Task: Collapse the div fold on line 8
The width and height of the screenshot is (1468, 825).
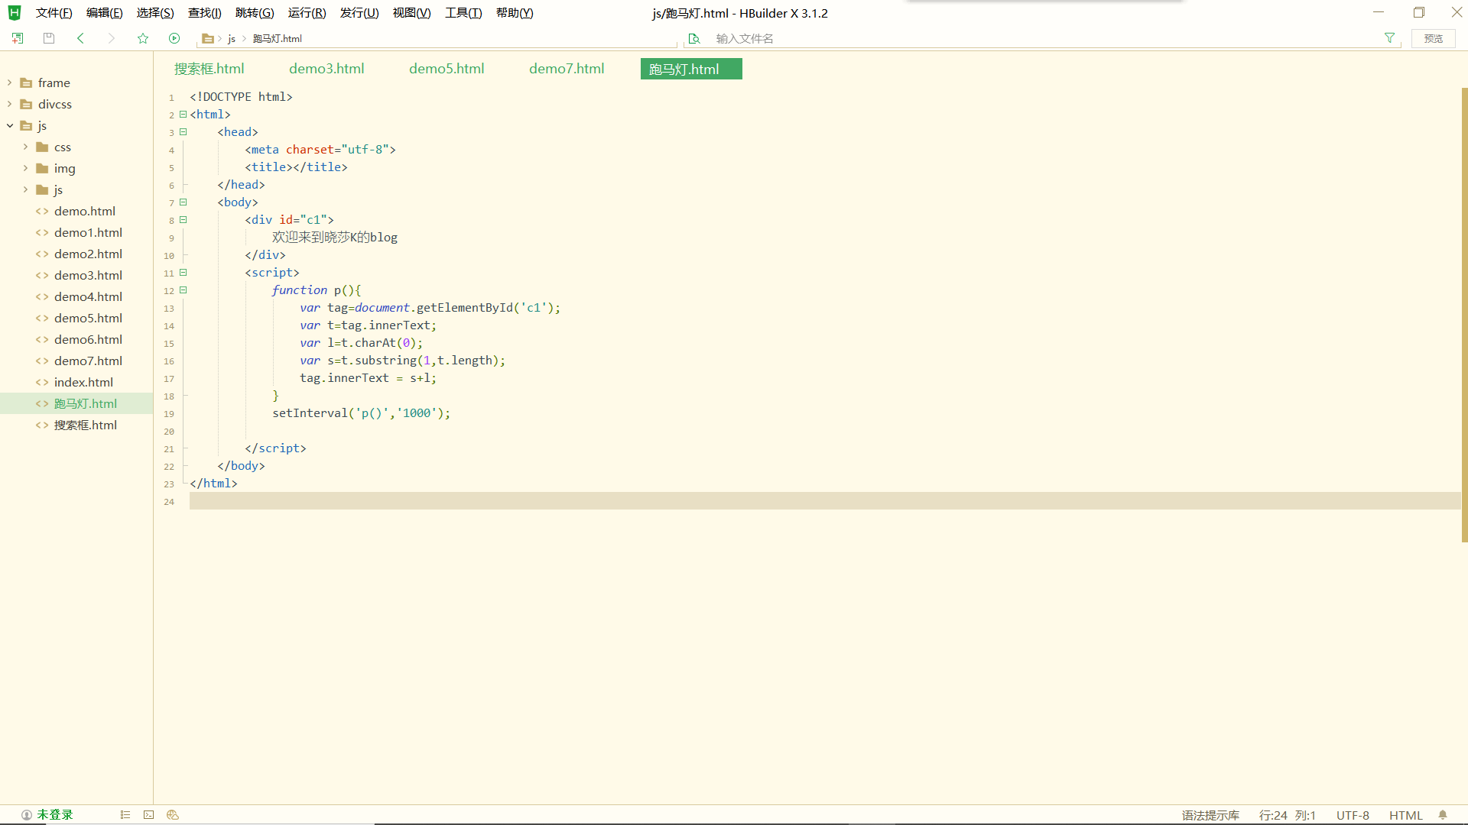Action: (183, 220)
